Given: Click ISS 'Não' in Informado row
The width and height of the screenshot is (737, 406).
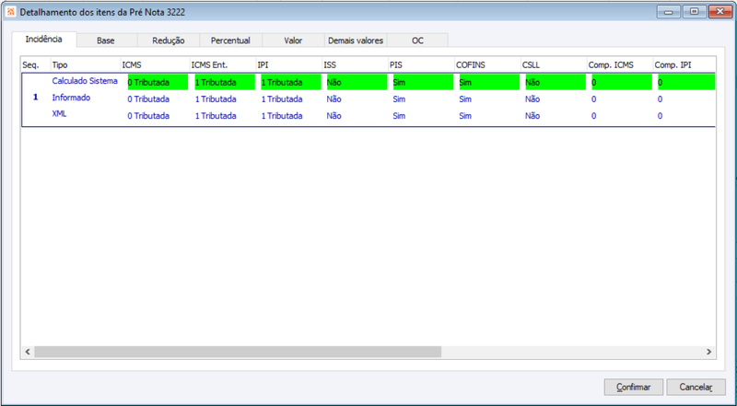Looking at the screenshot, I should [x=333, y=99].
